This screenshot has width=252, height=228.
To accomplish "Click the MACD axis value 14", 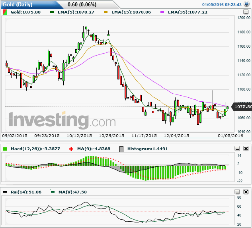I will pos(239,156).
